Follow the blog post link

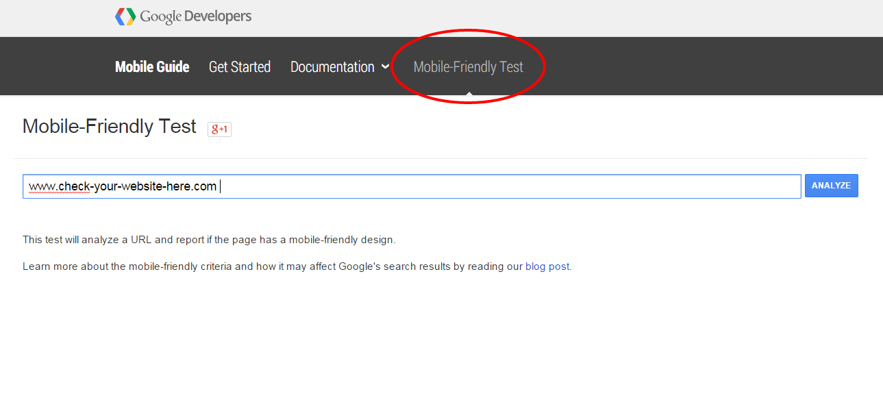tap(547, 266)
